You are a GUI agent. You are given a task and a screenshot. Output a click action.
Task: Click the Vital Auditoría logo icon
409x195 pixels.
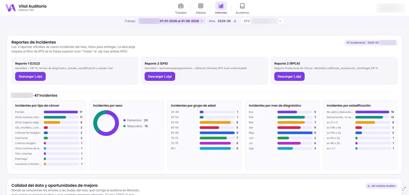point(11,8)
